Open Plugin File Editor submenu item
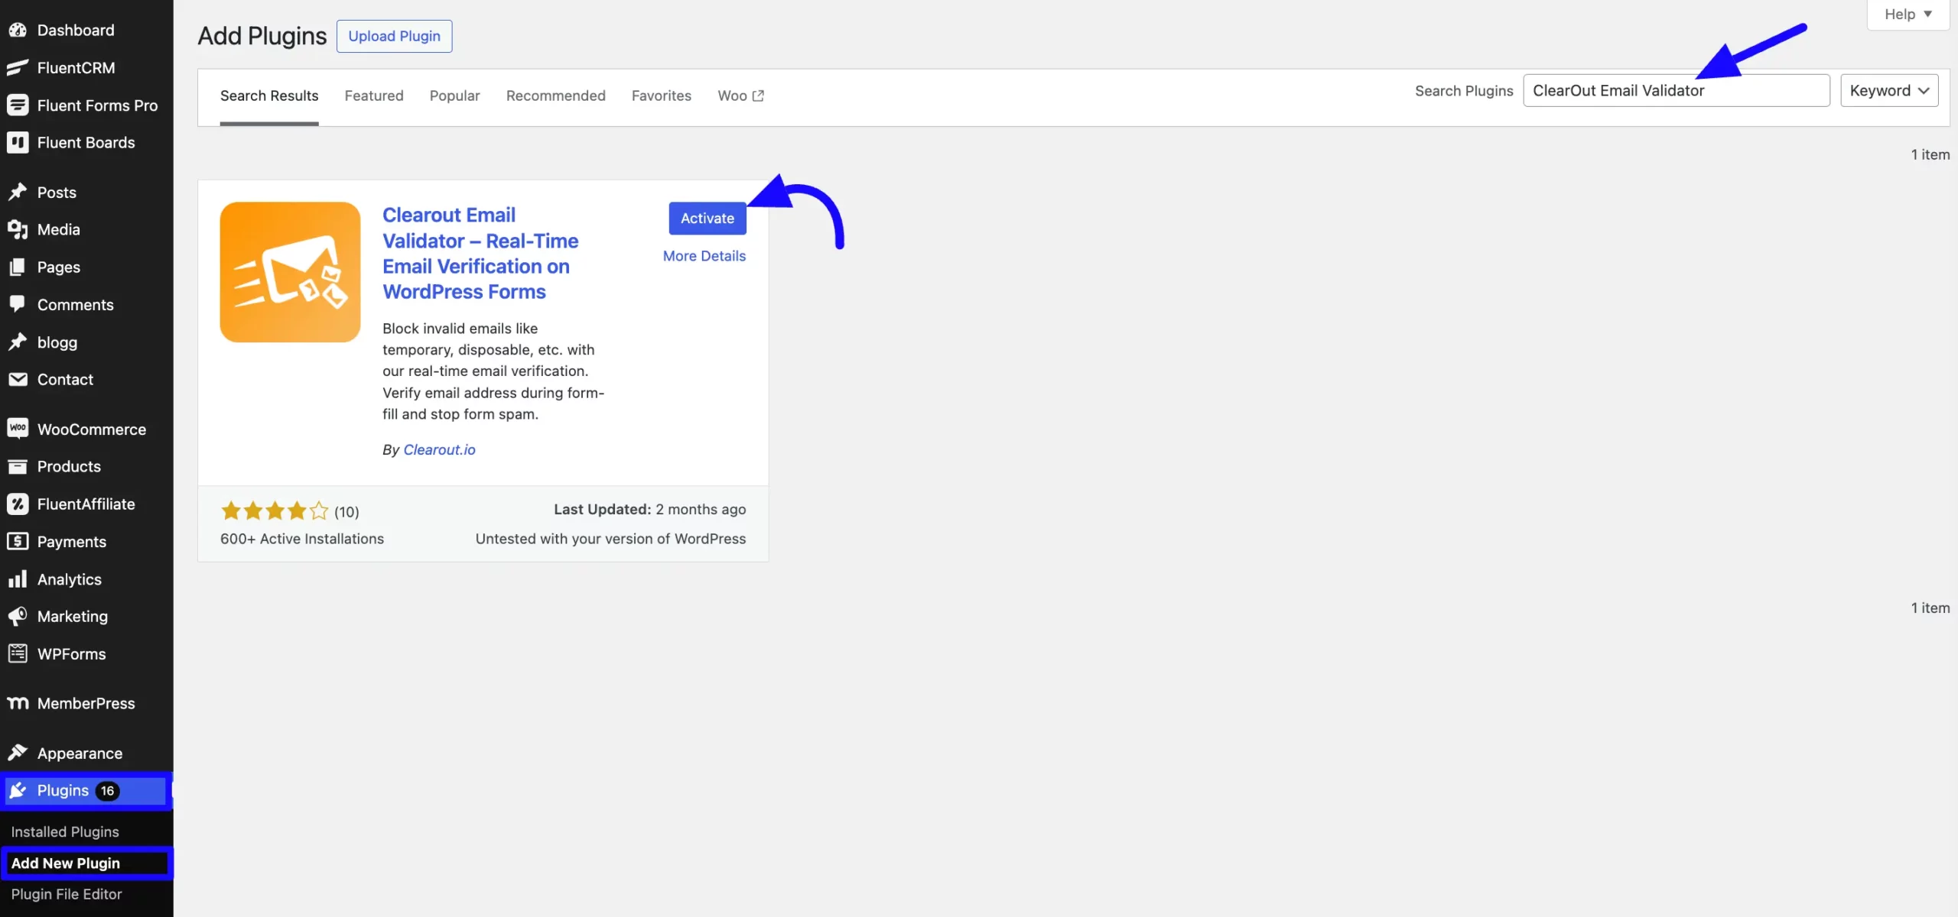Viewport: 1958px width, 917px height. point(67,895)
